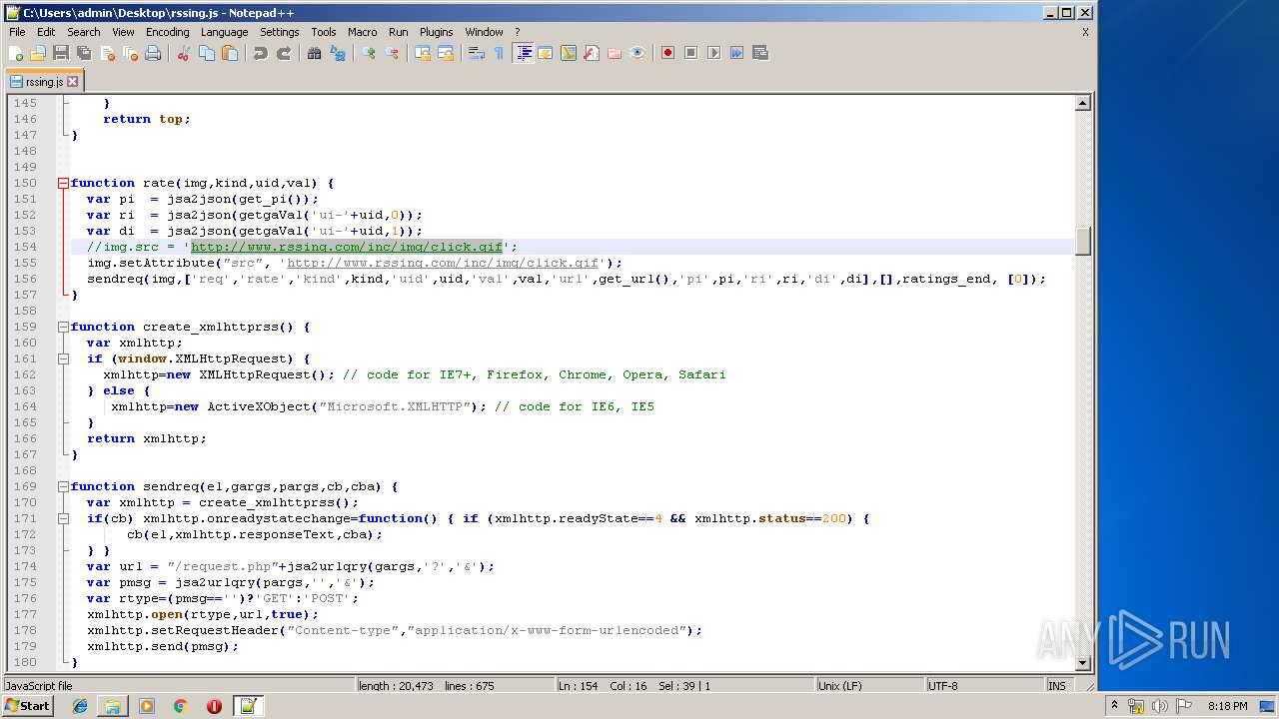Screen dimensions: 1279x719
Task: Click the Copy toolbar icon
Action: pos(207,53)
